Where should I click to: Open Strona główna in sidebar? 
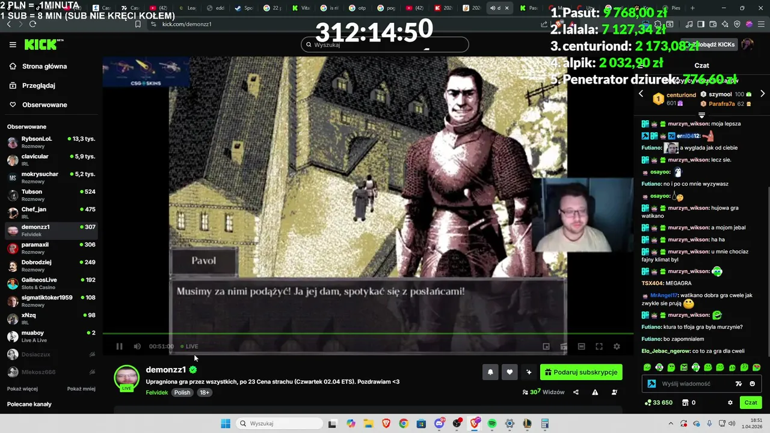(45, 66)
